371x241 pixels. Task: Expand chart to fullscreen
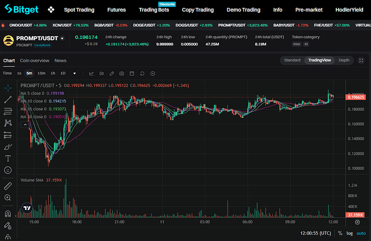[361, 61]
